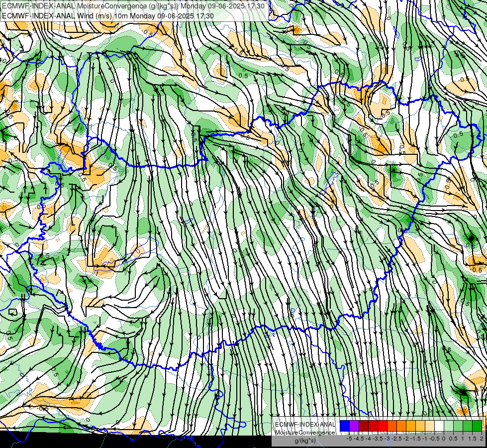Click the Wind 10m title line at top

[x=108, y=15]
